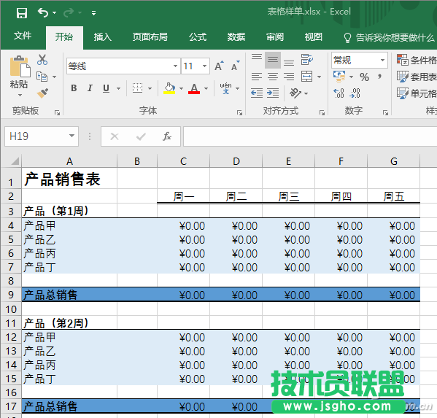Select column C header

pos(183,161)
